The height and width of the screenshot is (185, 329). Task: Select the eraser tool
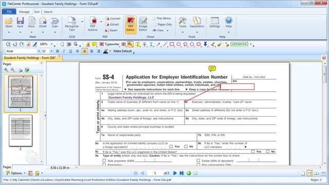(220, 44)
